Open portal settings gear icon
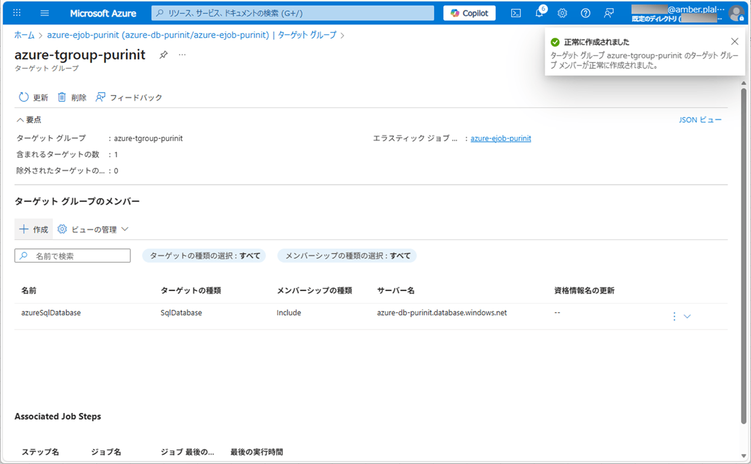The width and height of the screenshot is (751, 464). click(562, 13)
